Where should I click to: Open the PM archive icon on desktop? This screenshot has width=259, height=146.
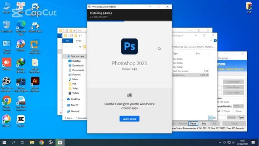click(x=249, y=7)
